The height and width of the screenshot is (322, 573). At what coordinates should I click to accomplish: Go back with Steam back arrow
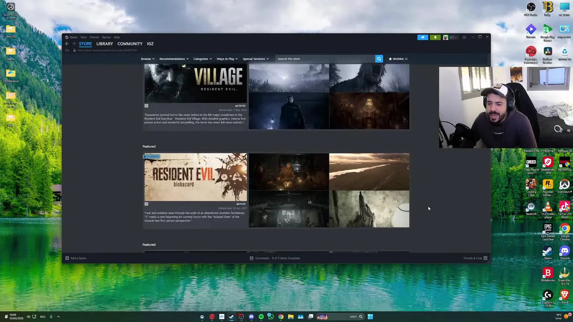pyautogui.click(x=67, y=44)
